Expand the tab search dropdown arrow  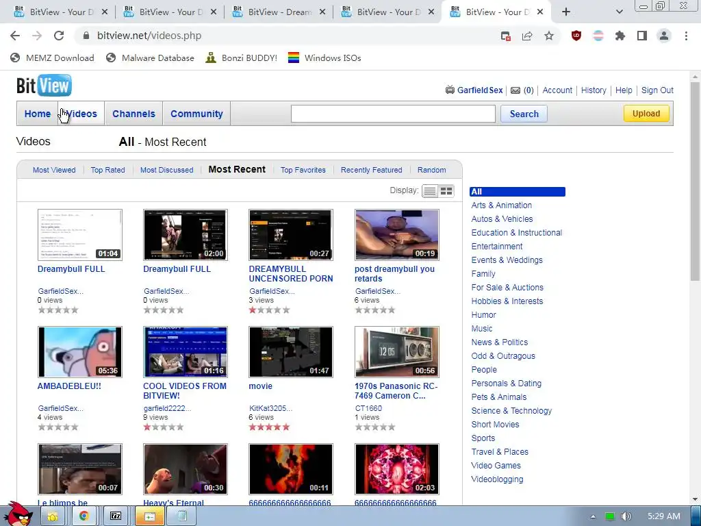(x=619, y=12)
